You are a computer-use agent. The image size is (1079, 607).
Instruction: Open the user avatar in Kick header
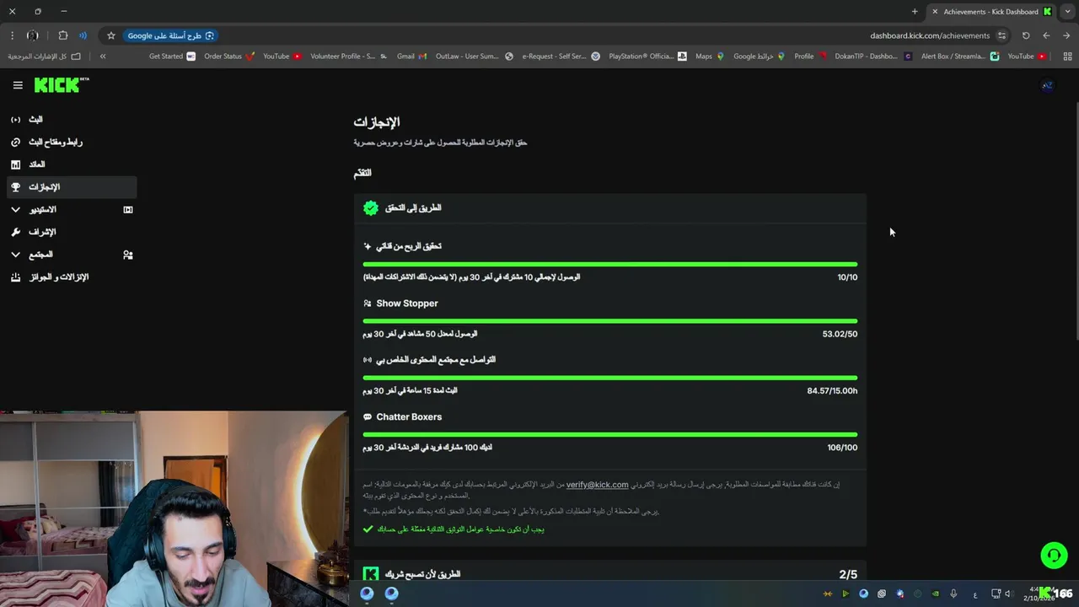tap(1047, 85)
